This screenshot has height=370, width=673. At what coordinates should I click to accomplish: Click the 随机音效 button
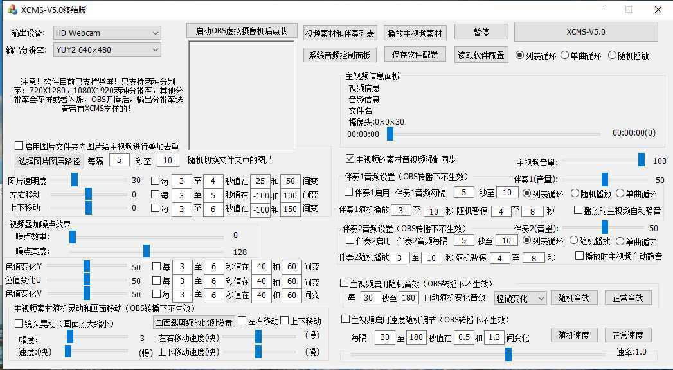574,297
